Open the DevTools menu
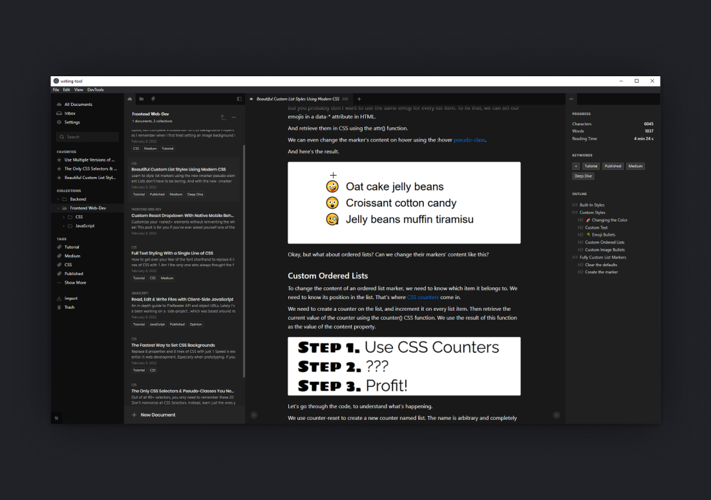The width and height of the screenshot is (711, 500). 95,90
